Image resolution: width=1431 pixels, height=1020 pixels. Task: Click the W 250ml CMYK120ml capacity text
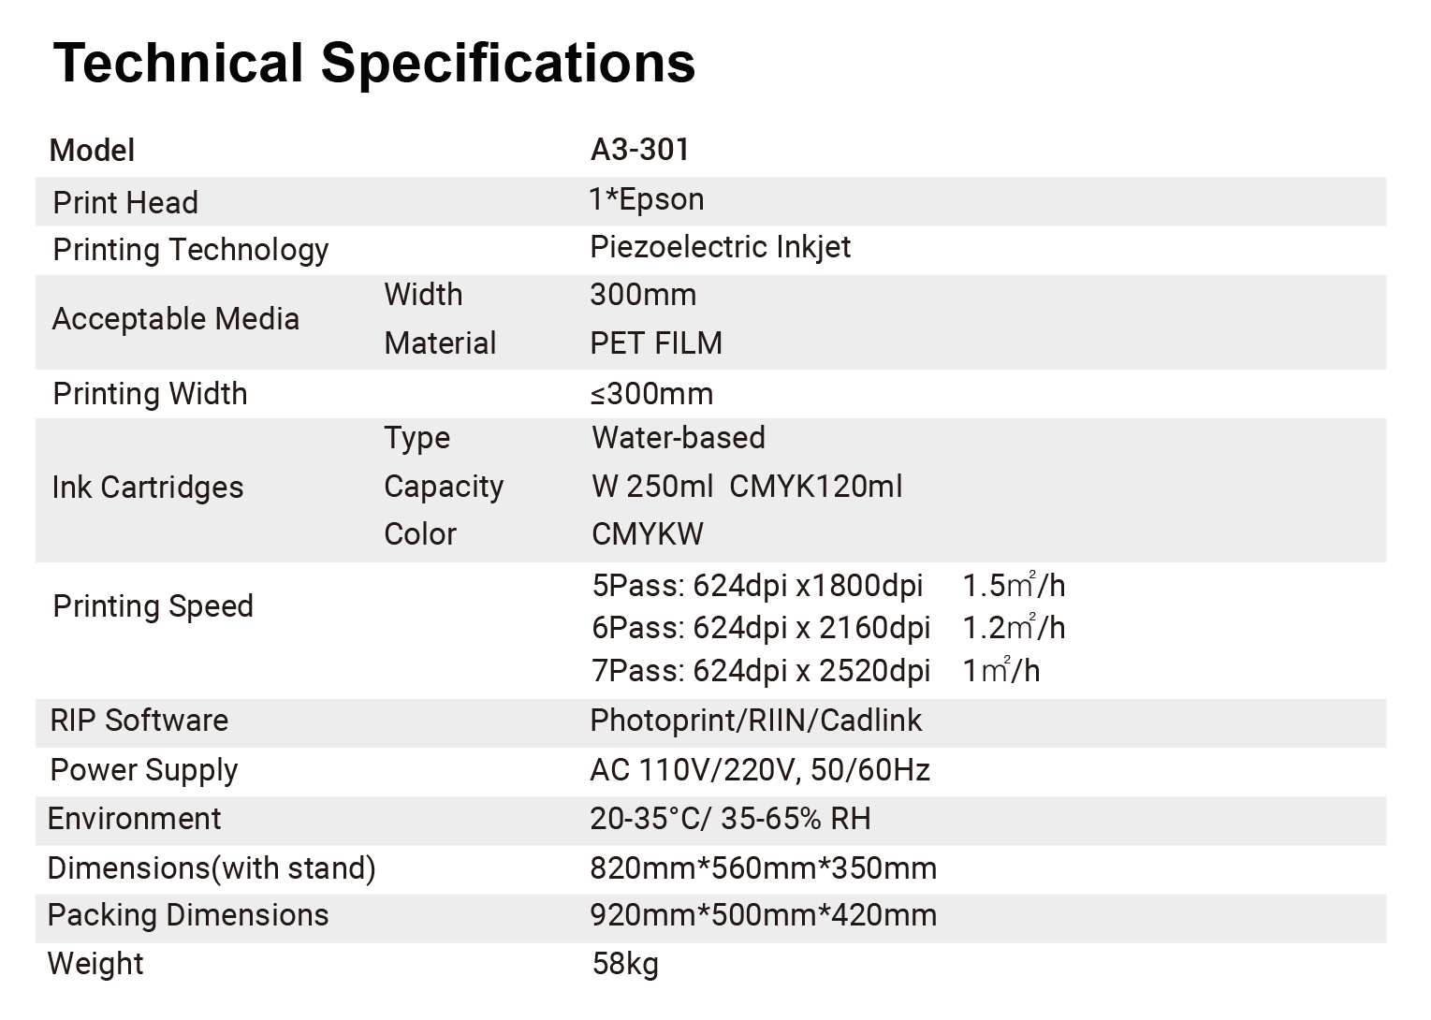[747, 487]
